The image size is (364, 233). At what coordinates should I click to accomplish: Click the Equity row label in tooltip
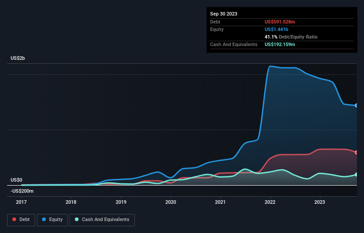point(217,29)
